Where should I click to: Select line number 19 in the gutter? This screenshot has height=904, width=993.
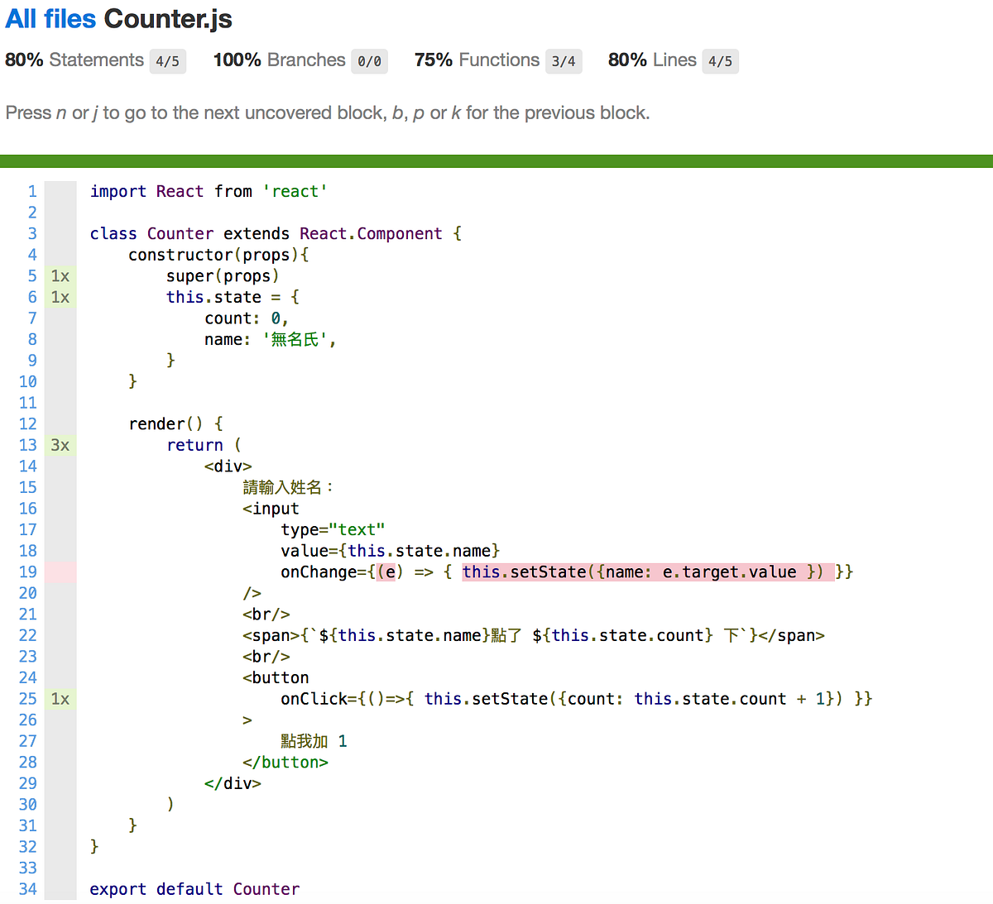[27, 572]
